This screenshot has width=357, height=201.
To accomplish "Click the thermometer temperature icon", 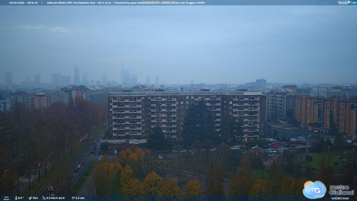I will pyautogui.click(x=16, y=198).
